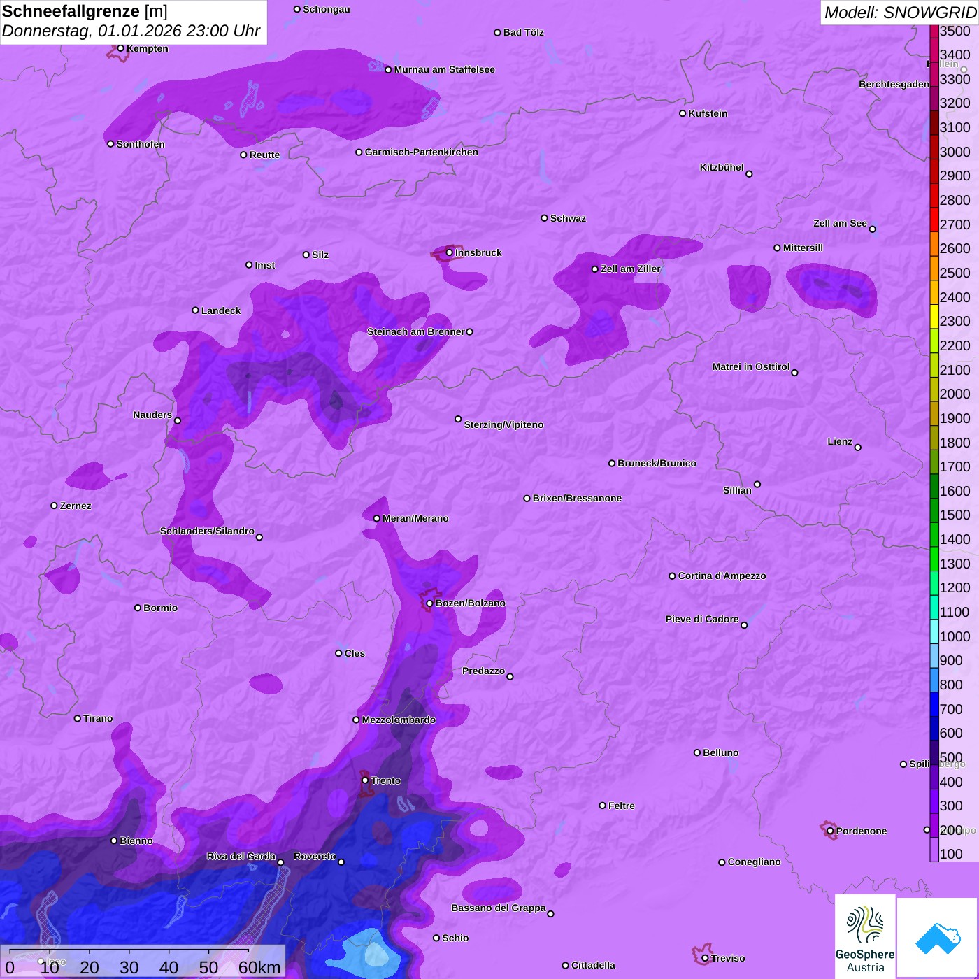Screen dimensions: 979x979
Task: Click the 700 blue legend swatch
Action: pos(934,704)
